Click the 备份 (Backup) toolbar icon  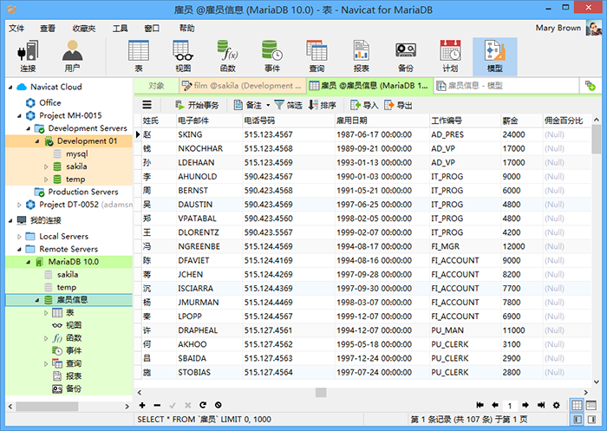[x=406, y=56]
